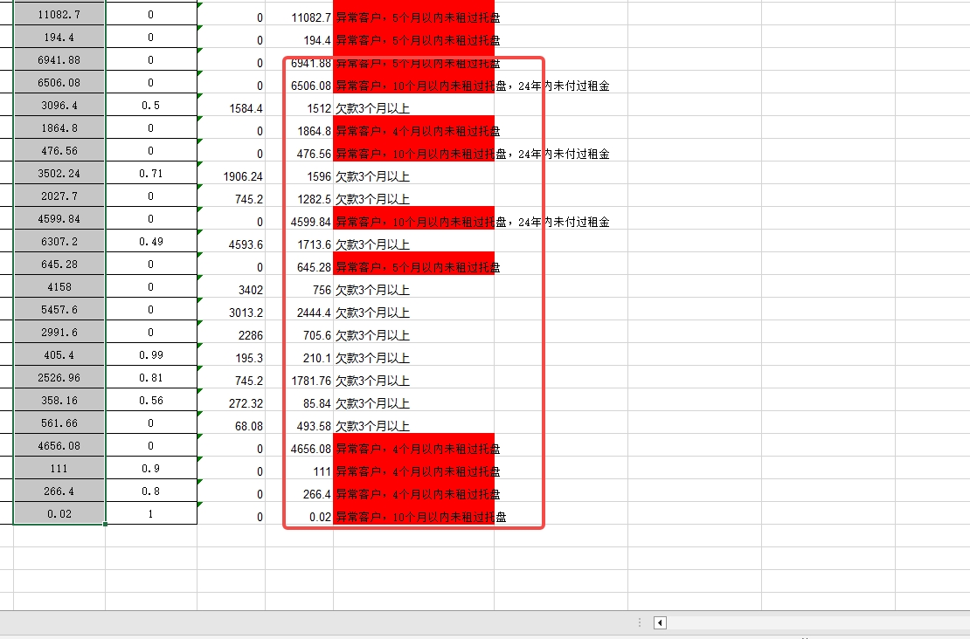Click the cell with value 0.8
The image size is (970, 639).
pyautogui.click(x=151, y=491)
